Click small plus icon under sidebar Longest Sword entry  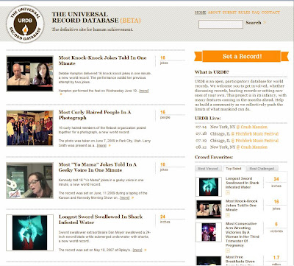click(x=228, y=192)
